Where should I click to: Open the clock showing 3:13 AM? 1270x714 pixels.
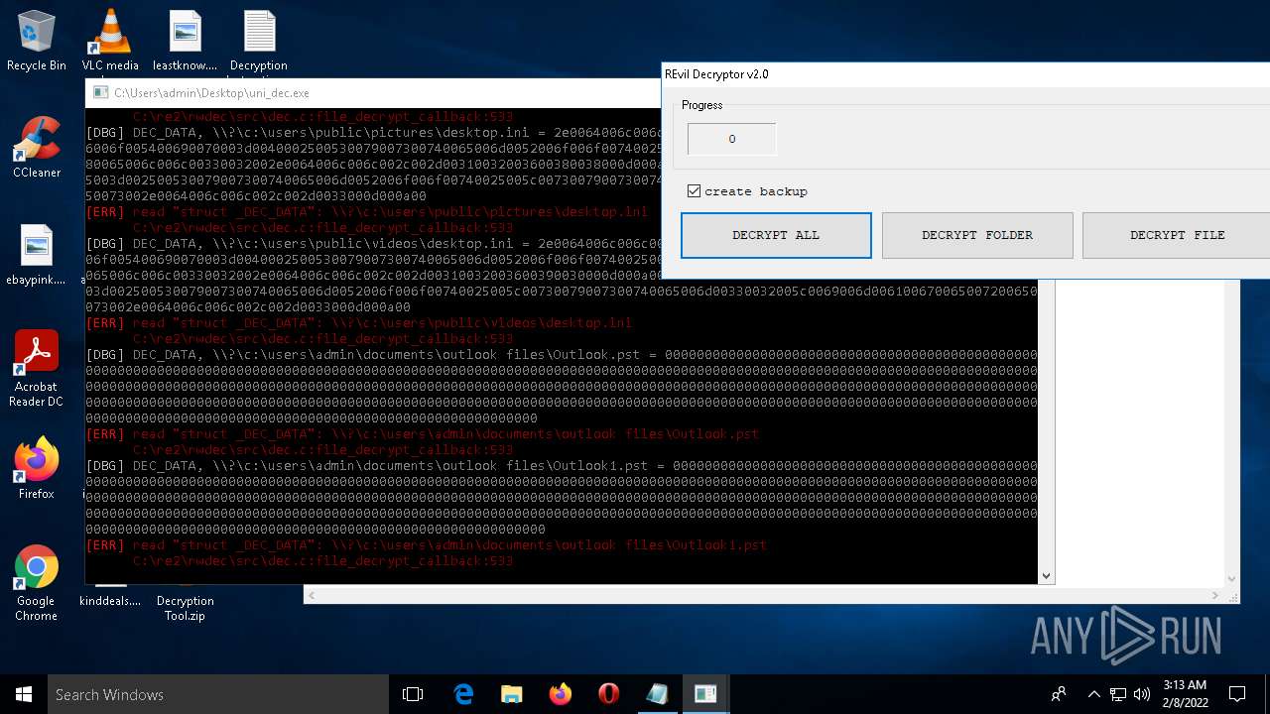pos(1185,694)
